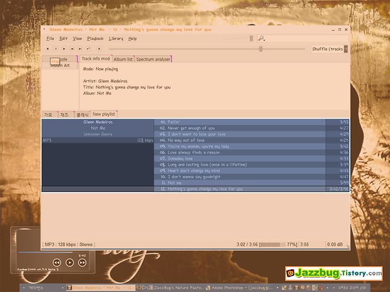Click the Title line in track info
The width and height of the screenshot is (390, 292).
127,87
